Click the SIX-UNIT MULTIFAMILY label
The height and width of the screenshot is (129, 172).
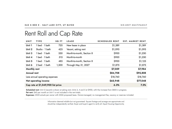(134, 25)
